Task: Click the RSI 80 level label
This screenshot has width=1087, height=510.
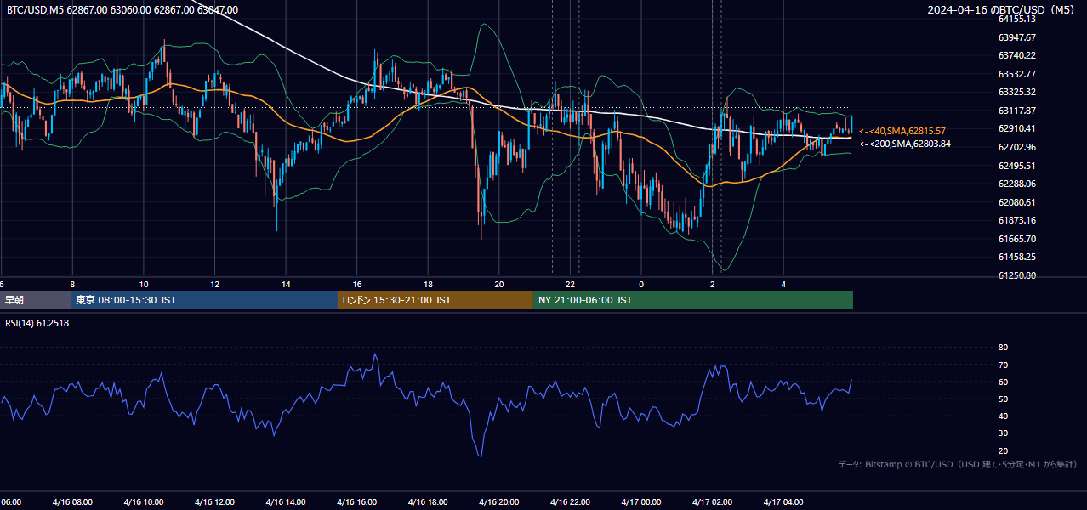Action: point(1003,348)
